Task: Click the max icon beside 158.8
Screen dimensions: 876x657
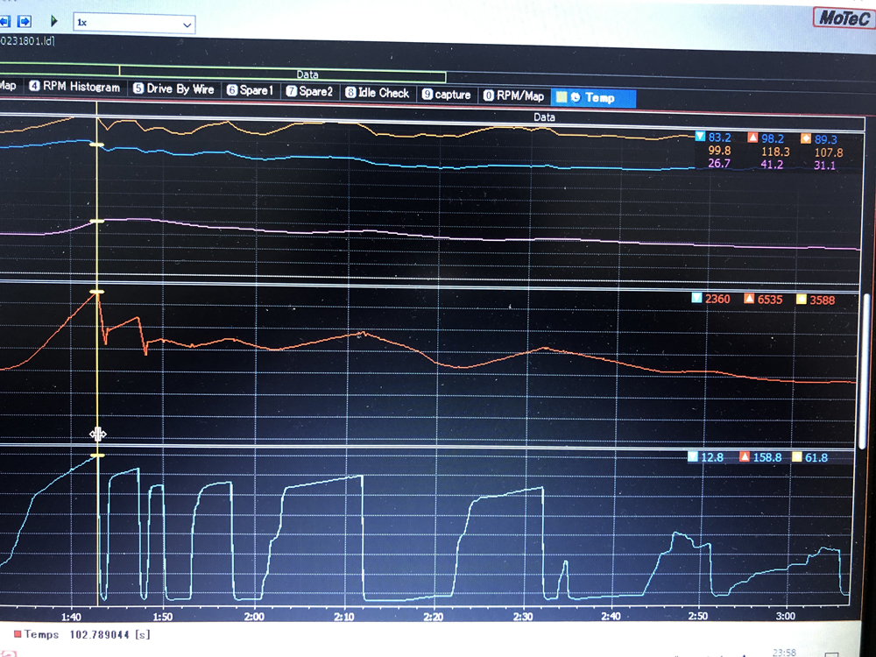Action: tap(745, 456)
